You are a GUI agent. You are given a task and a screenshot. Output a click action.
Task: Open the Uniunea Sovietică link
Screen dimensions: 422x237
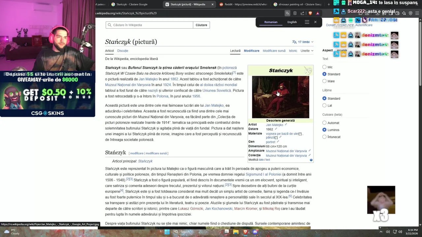point(217,91)
